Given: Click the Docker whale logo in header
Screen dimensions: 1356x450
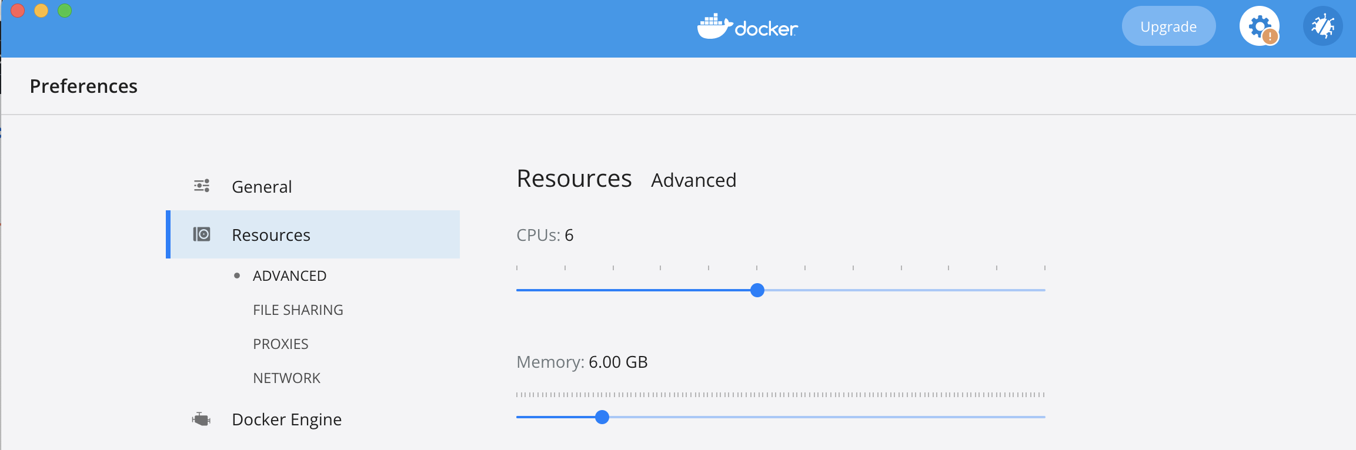Looking at the screenshot, I should tap(713, 26).
